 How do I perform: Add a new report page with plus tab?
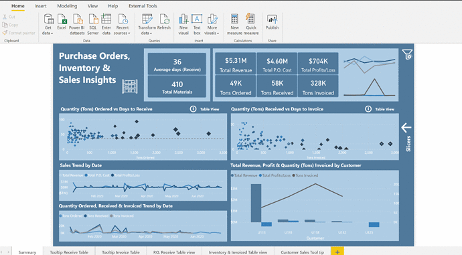(337, 252)
